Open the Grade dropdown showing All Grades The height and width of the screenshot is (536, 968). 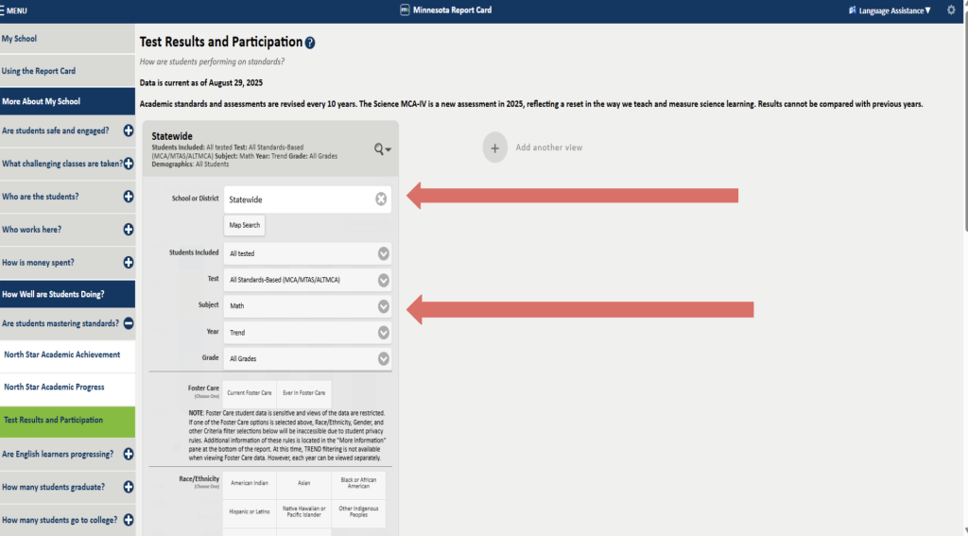click(307, 358)
